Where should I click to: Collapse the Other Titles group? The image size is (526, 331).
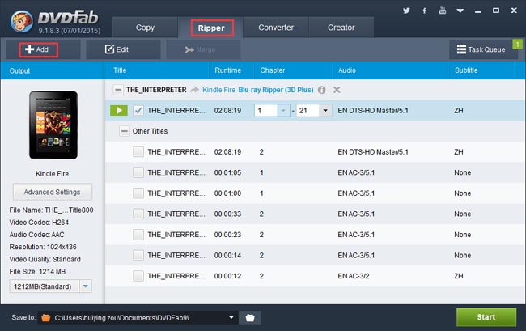(x=124, y=131)
